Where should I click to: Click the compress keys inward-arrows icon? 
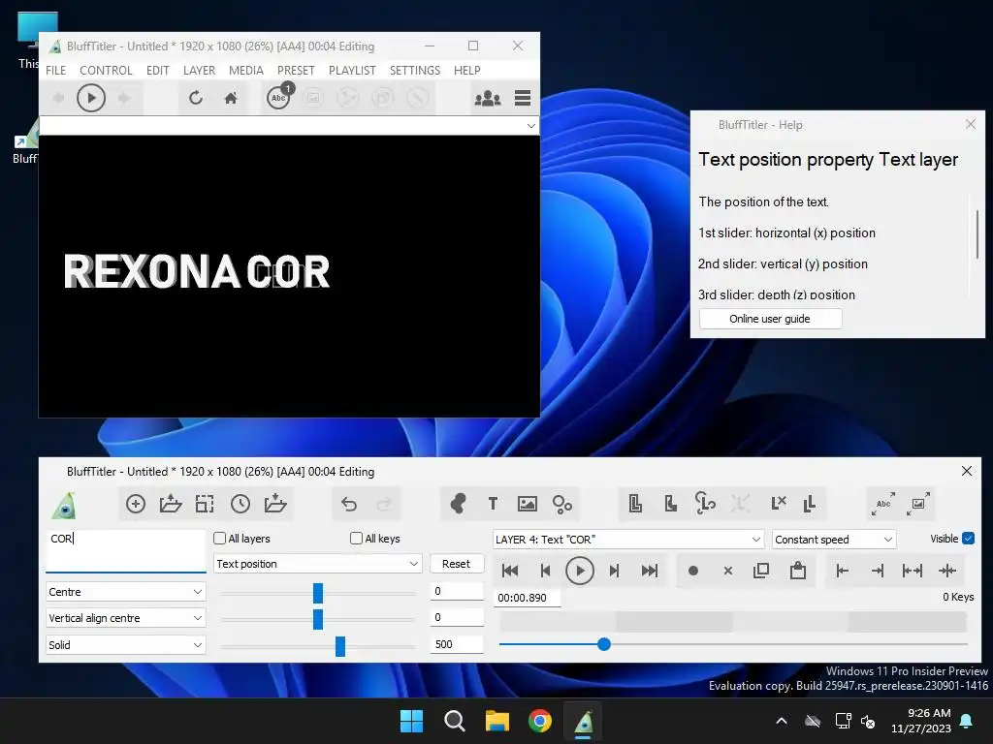[947, 571]
